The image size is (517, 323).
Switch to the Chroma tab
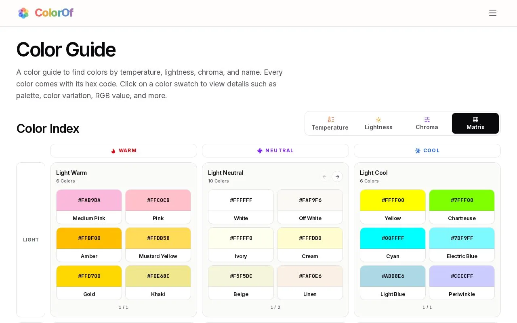(427, 123)
